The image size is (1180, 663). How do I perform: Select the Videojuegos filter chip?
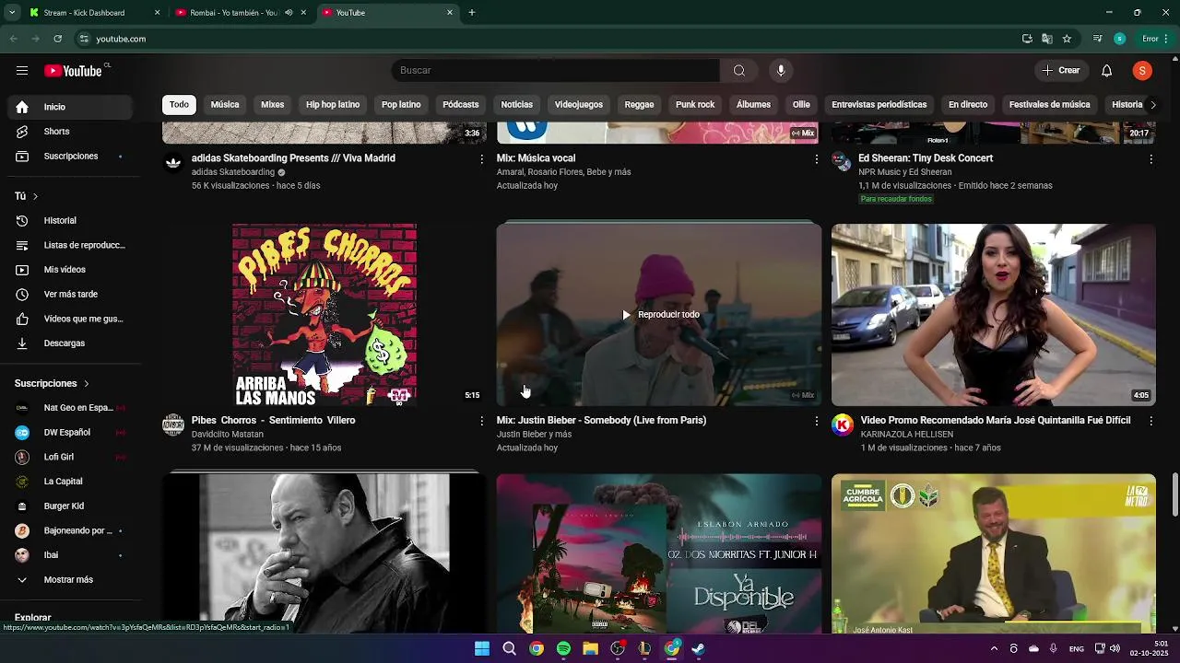point(579,105)
